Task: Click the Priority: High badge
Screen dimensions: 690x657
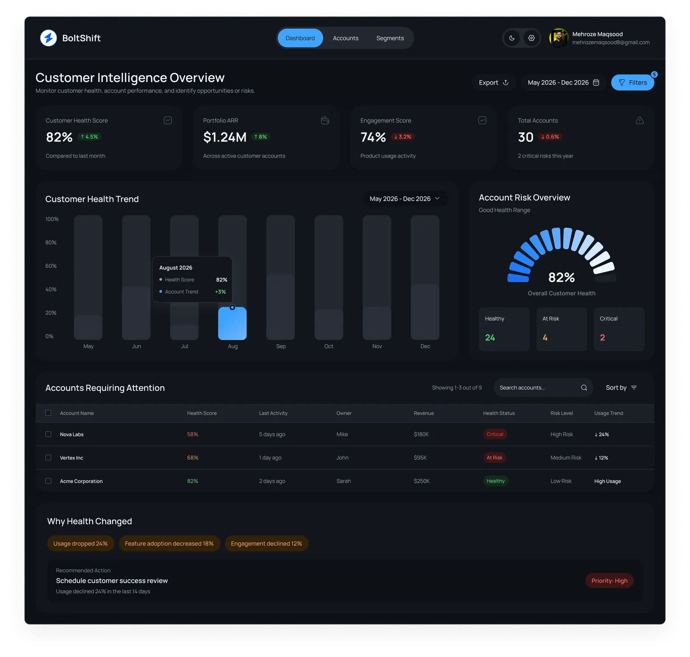Action: point(609,581)
